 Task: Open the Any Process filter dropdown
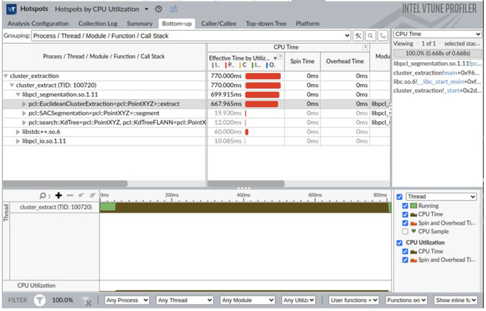127,301
